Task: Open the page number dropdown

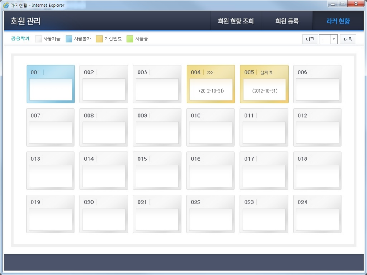Action: [334, 39]
